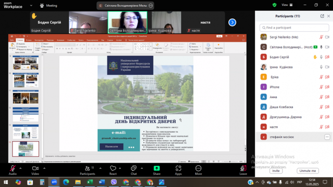333x187 pixels.
Task: Toggle camera with the Video button
Action: [35, 170]
